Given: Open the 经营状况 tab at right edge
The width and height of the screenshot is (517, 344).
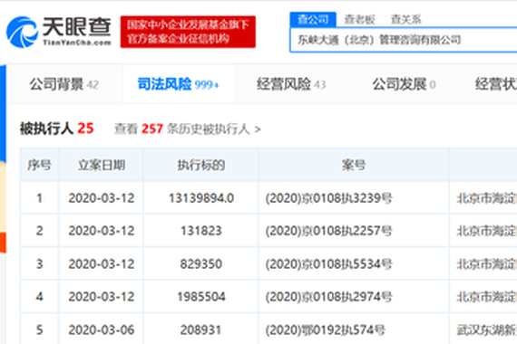Looking at the screenshot, I should click(496, 84).
